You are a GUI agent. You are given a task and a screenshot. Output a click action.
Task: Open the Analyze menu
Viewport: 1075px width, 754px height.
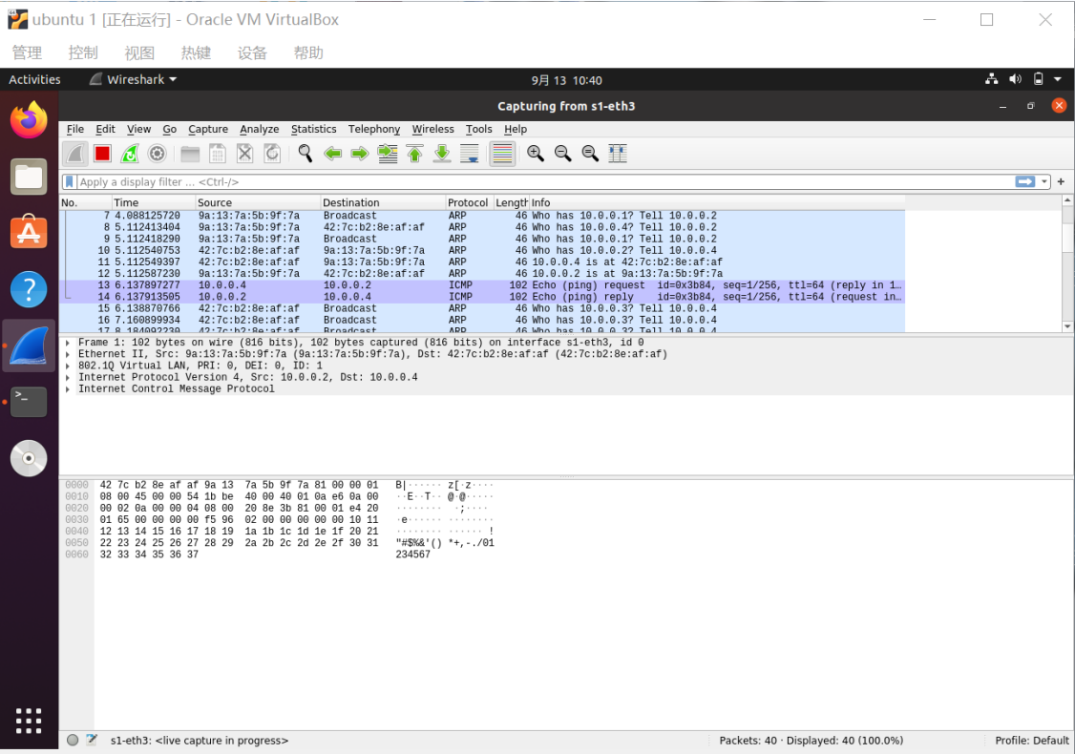tap(259, 129)
